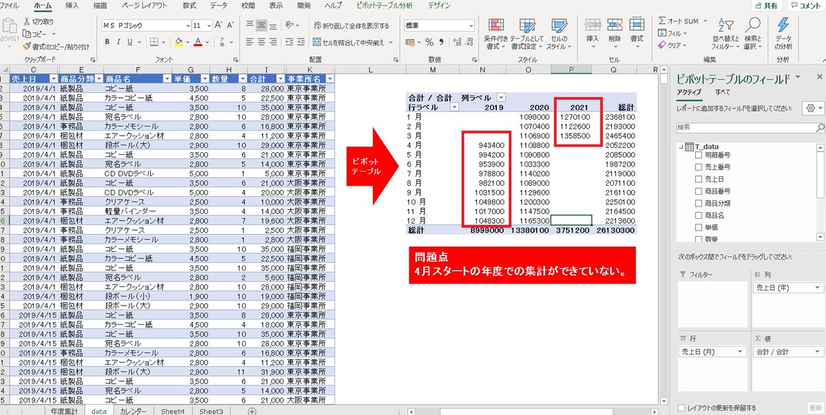Check the 売上日 field checkbox
The image size is (826, 415).
[698, 179]
